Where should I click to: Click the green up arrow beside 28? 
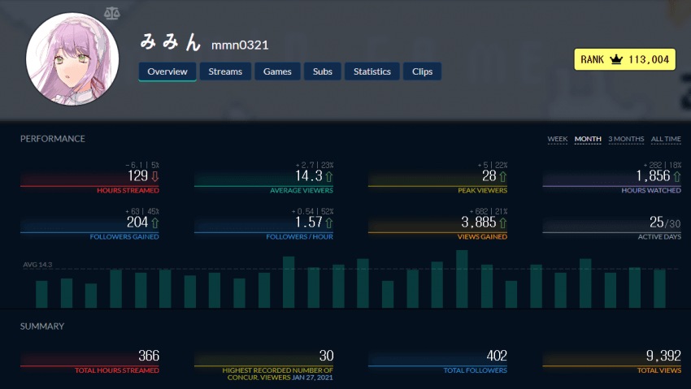(x=503, y=177)
